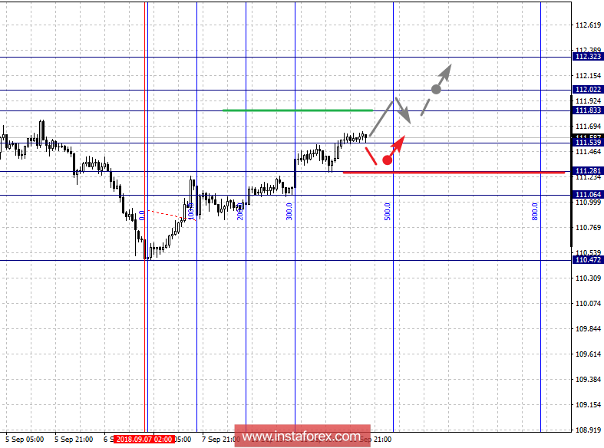This screenshot has width=604, height=448.
Task: Click the 109.154 price scale value
Action: click(x=588, y=405)
